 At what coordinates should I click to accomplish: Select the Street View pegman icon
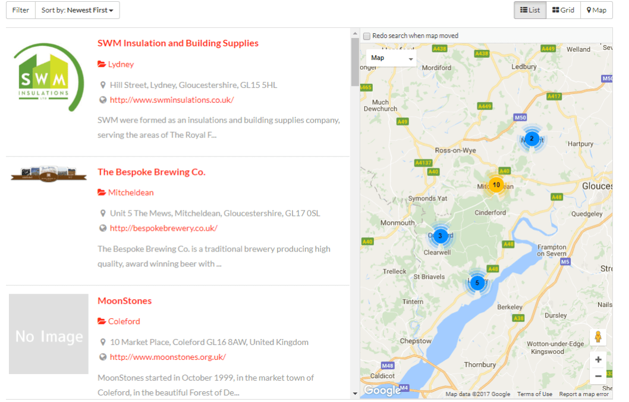tap(598, 337)
